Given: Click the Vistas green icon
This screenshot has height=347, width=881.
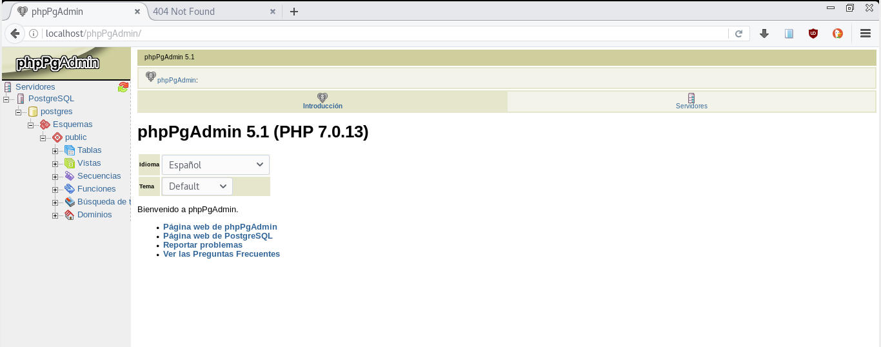Looking at the screenshot, I should [70, 163].
